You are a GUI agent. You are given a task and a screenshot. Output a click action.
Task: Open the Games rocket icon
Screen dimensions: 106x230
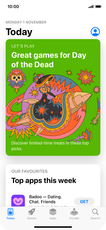(x=32, y=212)
